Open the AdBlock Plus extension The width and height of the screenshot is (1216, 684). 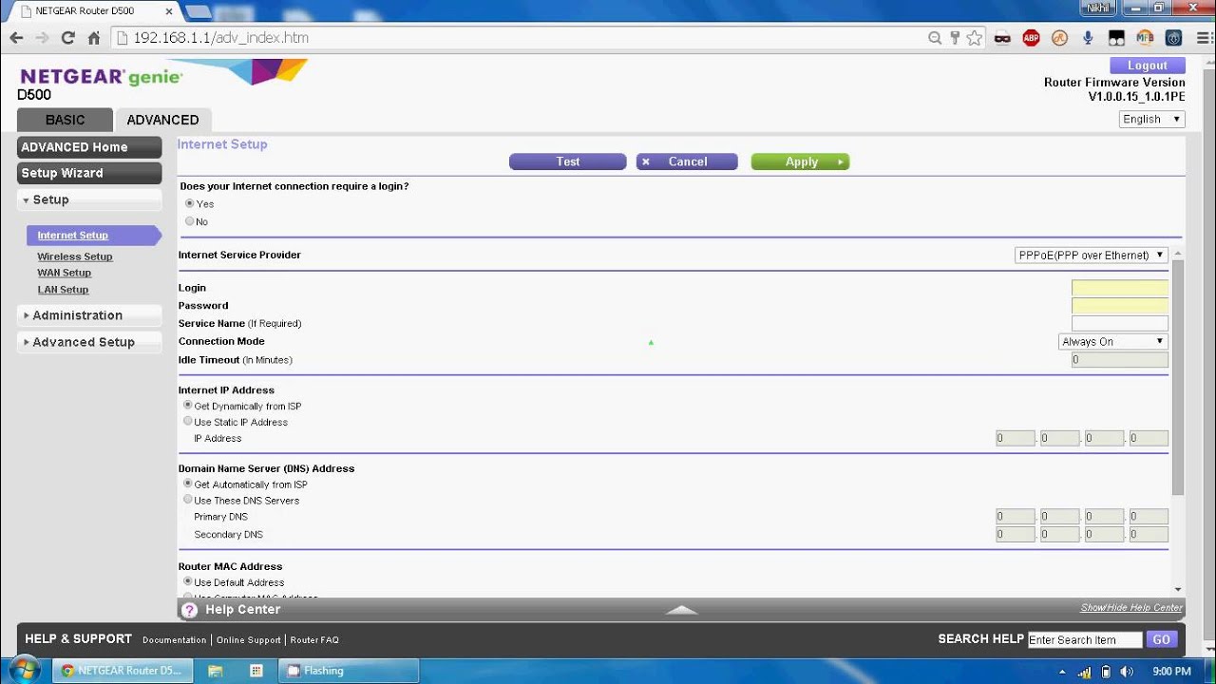tap(1031, 38)
